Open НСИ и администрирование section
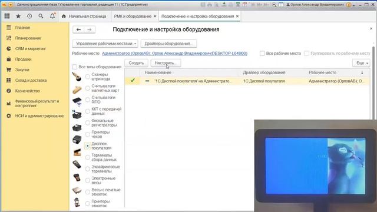The image size is (377, 212). [39, 116]
